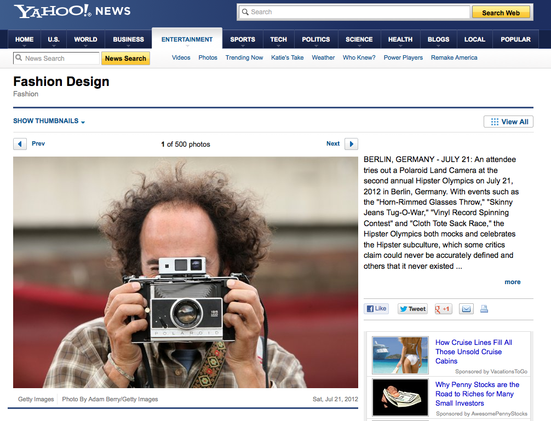Click the penny stocks ad thumbnail
The width and height of the screenshot is (551, 421).
tap(400, 397)
